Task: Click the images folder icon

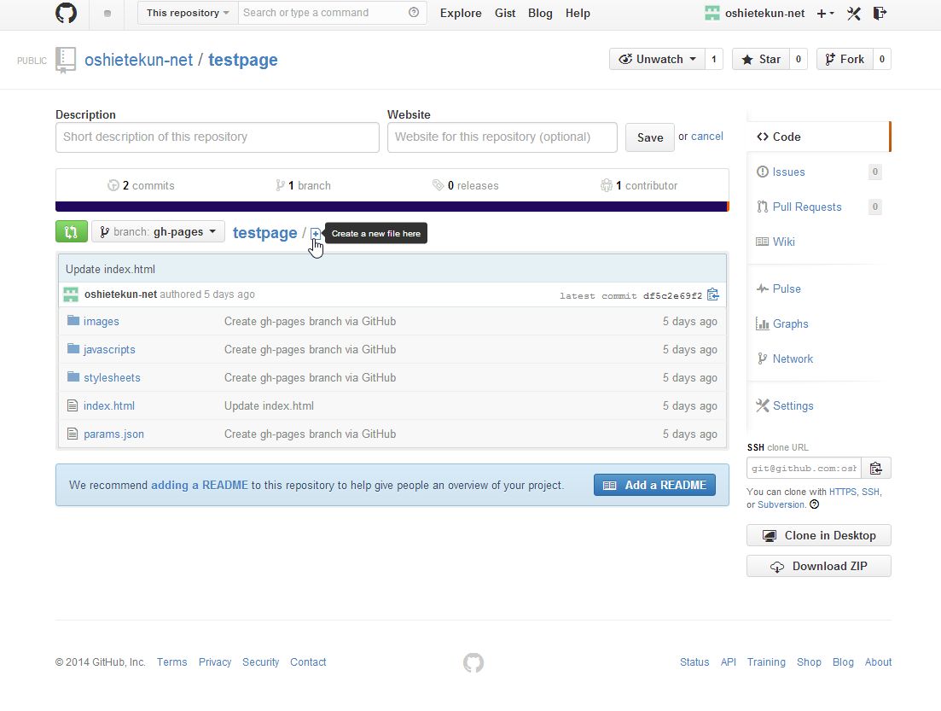Action: (x=73, y=321)
